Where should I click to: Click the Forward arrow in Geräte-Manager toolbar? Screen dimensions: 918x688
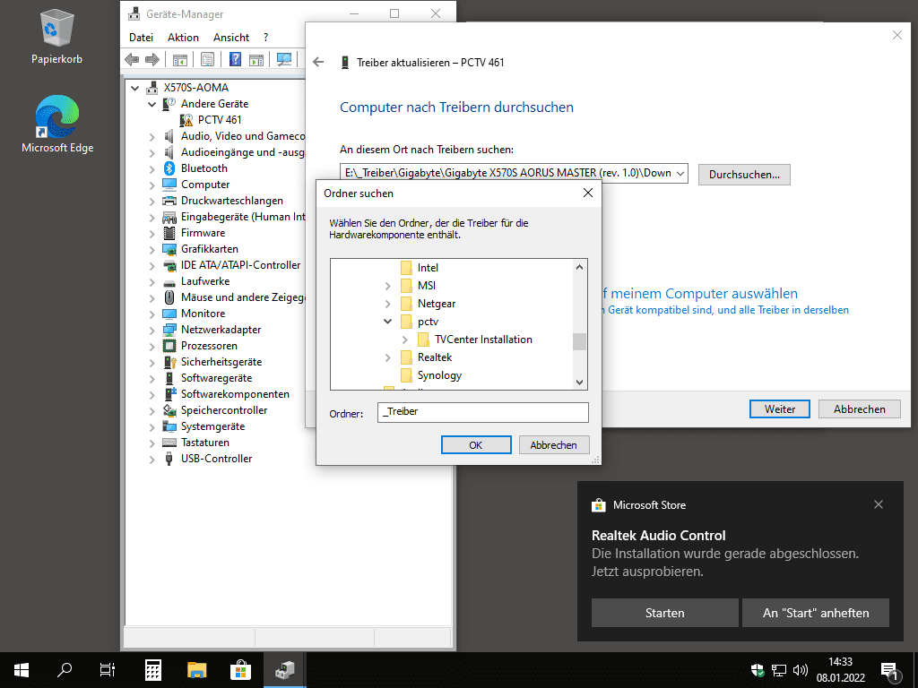click(x=152, y=59)
